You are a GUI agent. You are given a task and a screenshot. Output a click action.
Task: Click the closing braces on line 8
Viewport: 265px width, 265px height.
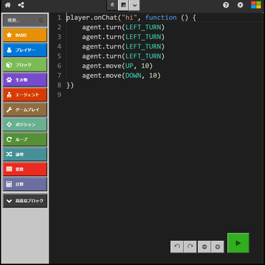[x=70, y=85]
